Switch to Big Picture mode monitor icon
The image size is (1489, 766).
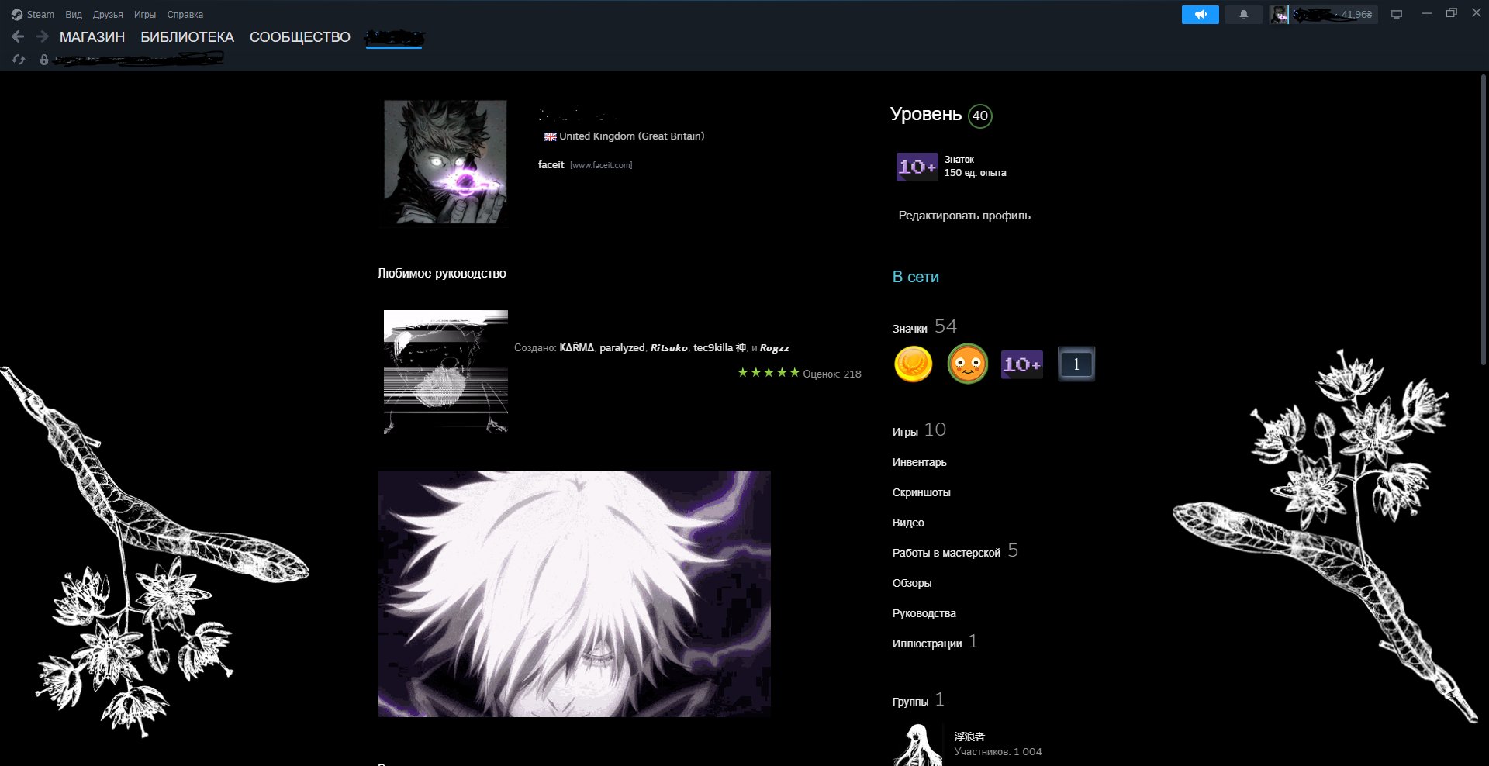[x=1396, y=15]
